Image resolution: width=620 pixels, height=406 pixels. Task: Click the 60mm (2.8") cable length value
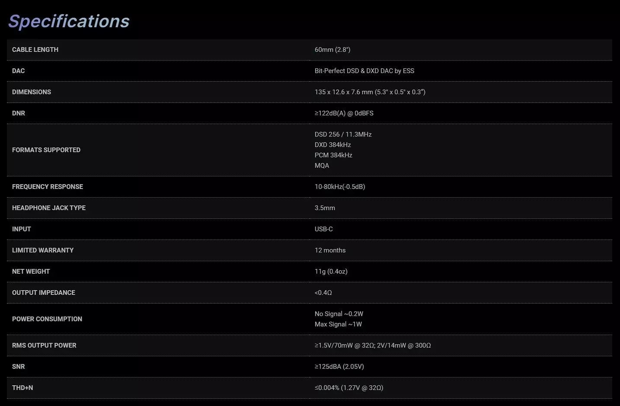coord(332,50)
